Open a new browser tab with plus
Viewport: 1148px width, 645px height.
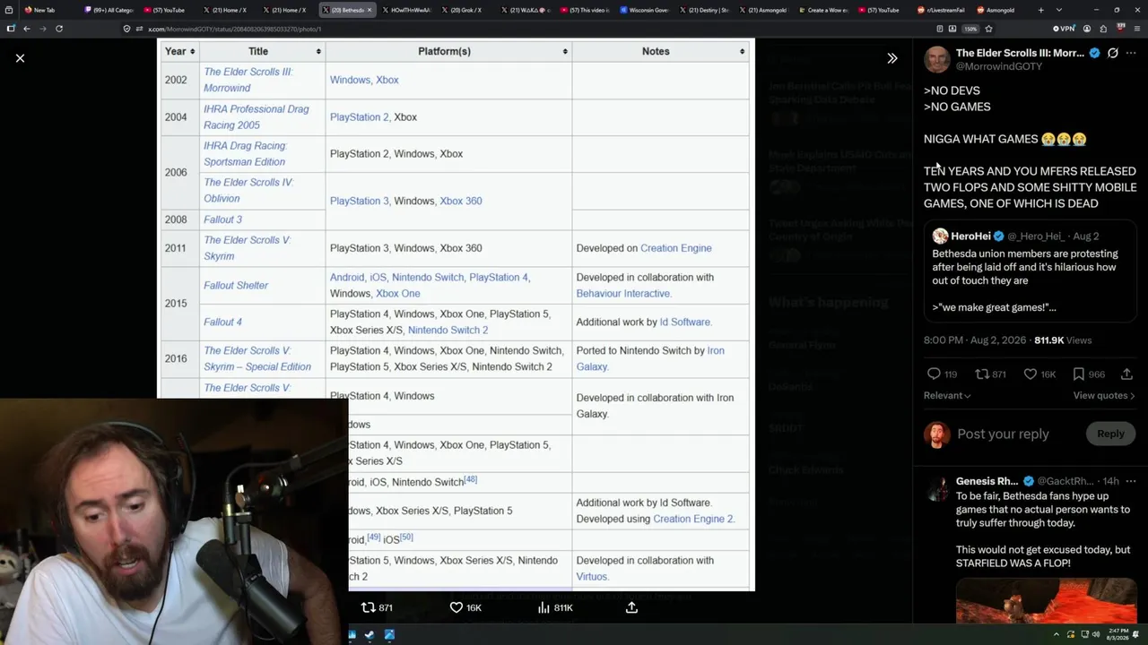point(1040,10)
